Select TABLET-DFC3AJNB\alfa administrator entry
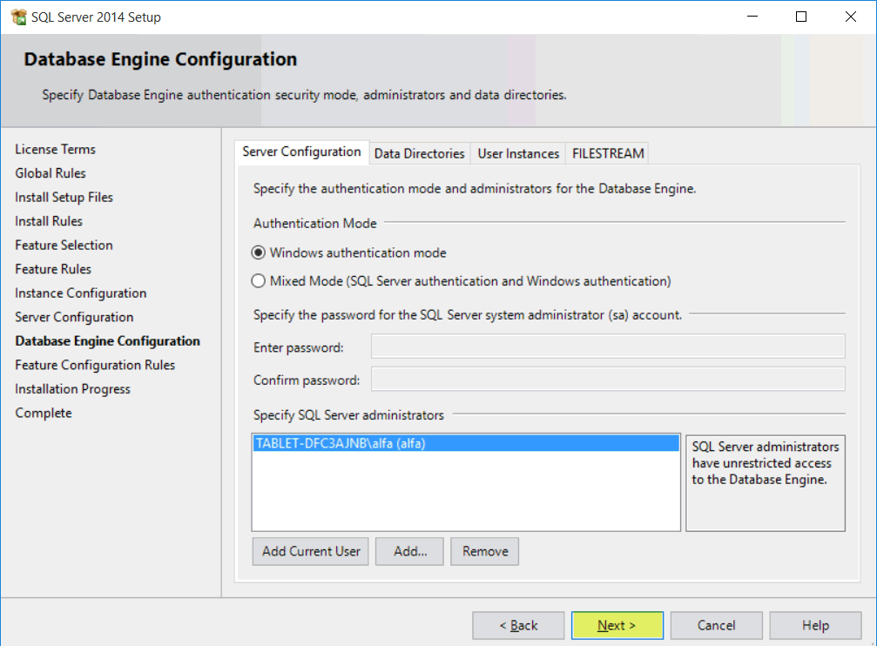The height and width of the screenshot is (646, 877). click(x=465, y=443)
